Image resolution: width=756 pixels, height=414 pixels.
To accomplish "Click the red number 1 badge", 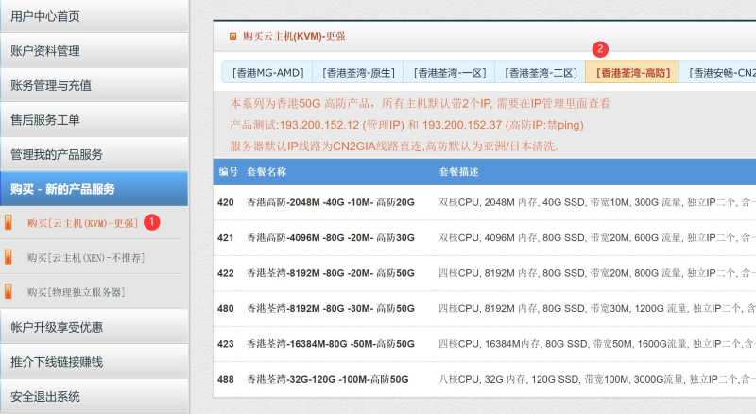I will coord(152,221).
